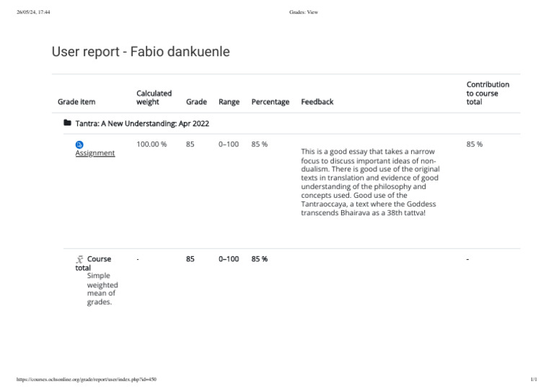Click the Course total percentage '85 %'
The image size is (554, 392).
260,259
